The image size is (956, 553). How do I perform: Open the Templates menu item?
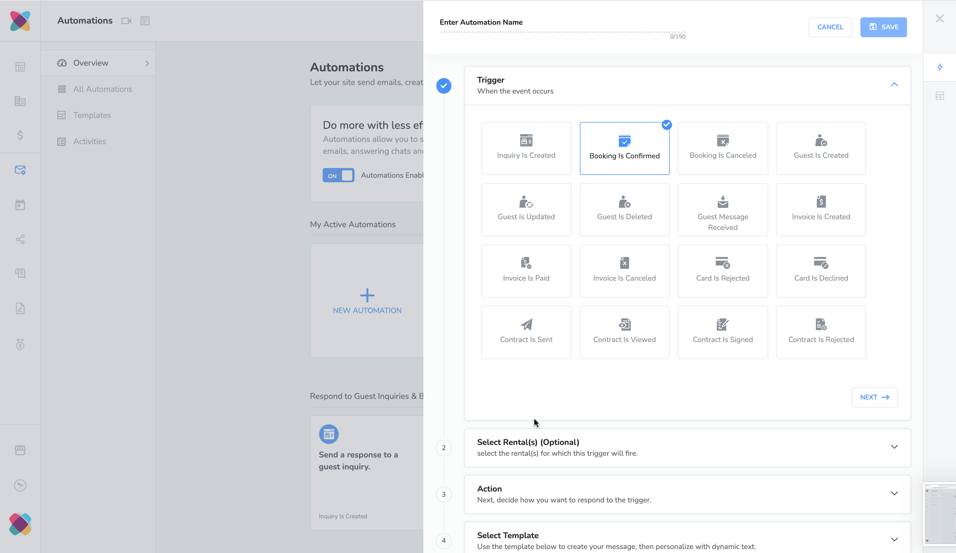(x=92, y=115)
